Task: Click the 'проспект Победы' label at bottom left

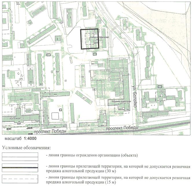Action: 51,131
